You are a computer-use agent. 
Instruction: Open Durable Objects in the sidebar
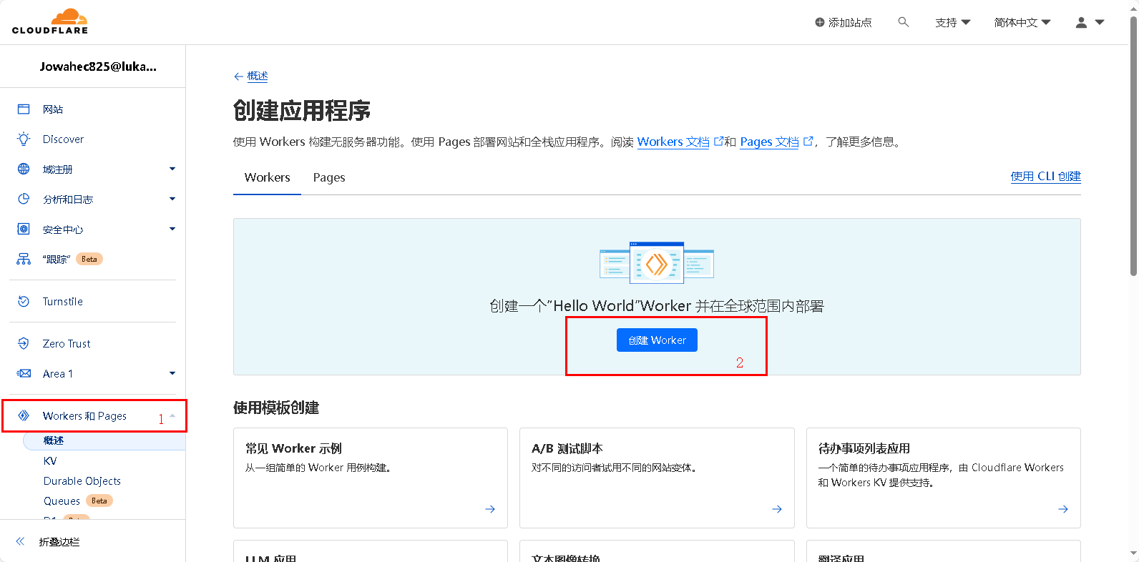click(82, 481)
